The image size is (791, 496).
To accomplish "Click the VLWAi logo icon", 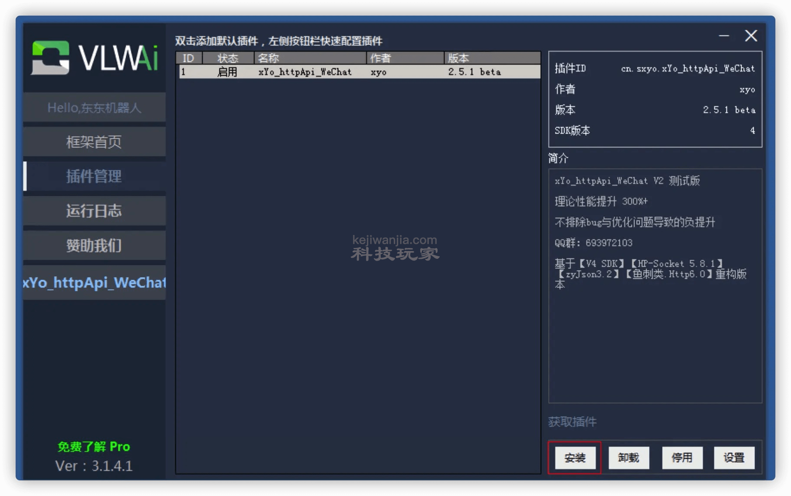I will point(50,58).
